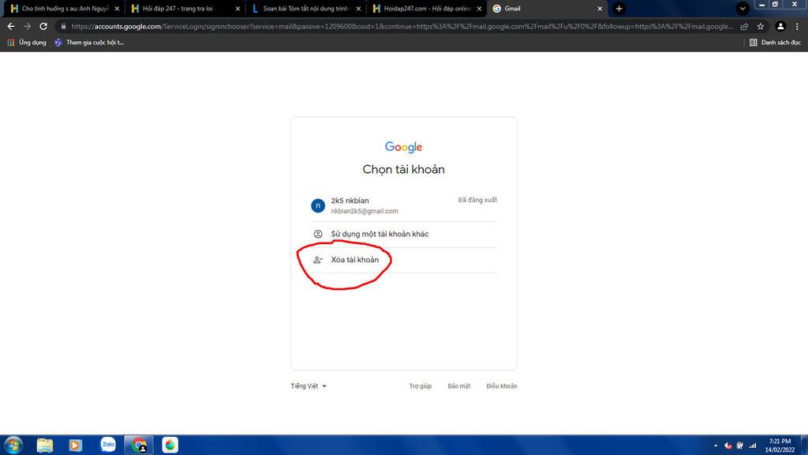Open the Bảo mật privacy link
808x455 pixels.
(458, 385)
